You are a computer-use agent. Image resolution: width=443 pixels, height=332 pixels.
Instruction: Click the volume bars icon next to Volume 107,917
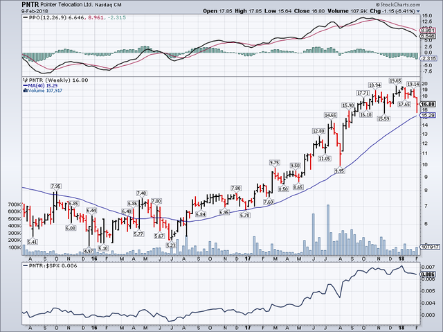pos(25,91)
